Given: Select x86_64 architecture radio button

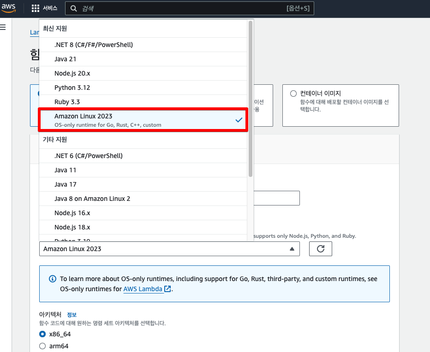Looking at the screenshot, I should [42, 334].
